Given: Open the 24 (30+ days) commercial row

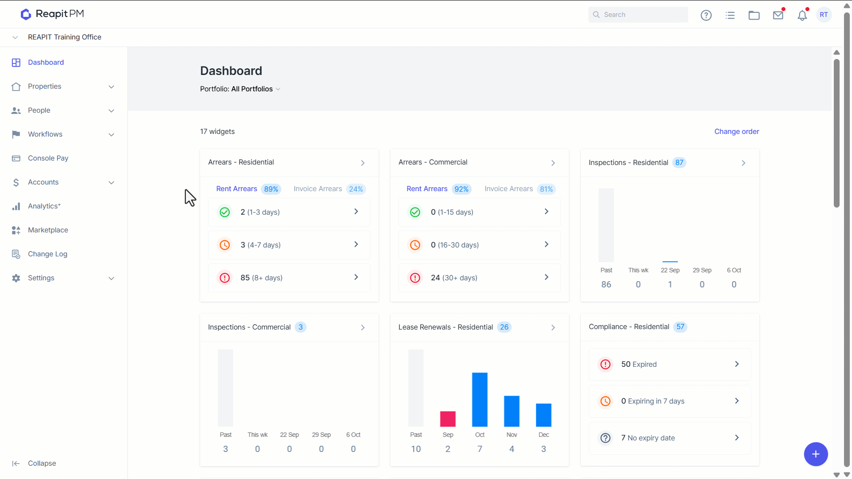Looking at the screenshot, I should (480, 278).
